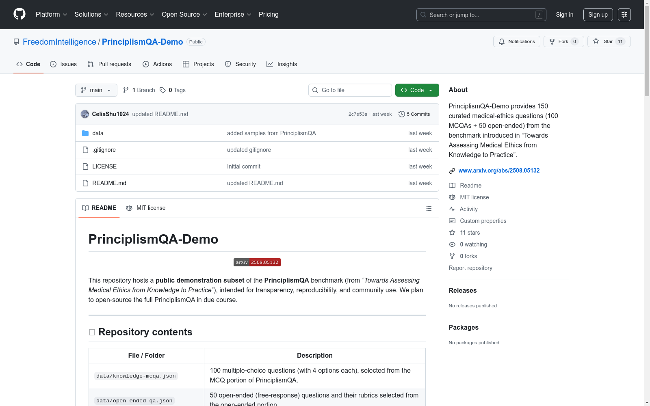650x406 pixels.
Task: Expand the Resources menu
Action: (135, 15)
